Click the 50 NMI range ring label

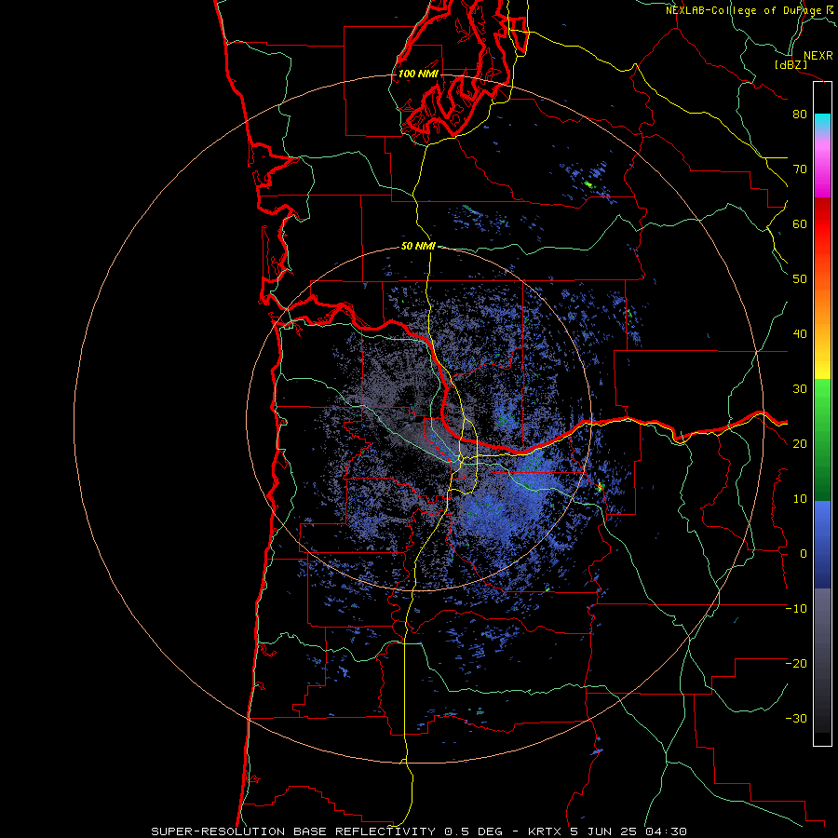coord(418,247)
